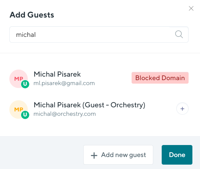Add Michal Pisarek guest with plus icon

(x=182, y=108)
